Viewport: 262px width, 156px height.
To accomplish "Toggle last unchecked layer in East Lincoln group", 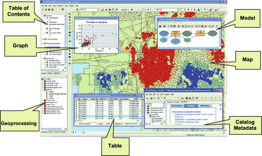I will (47, 67).
